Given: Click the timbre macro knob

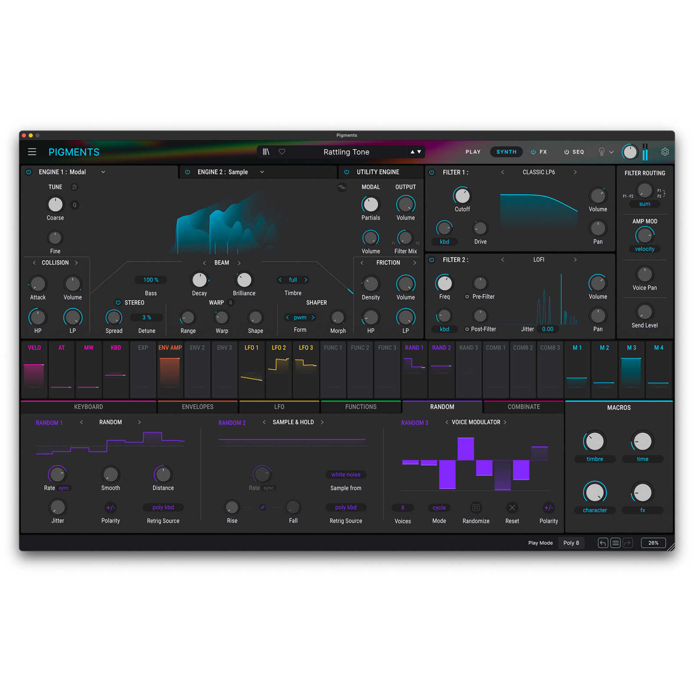Looking at the screenshot, I should pyautogui.click(x=595, y=442).
